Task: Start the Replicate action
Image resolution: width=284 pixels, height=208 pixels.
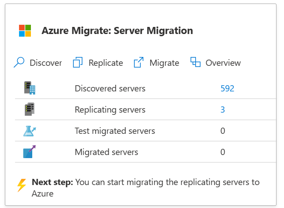Action: [106, 63]
